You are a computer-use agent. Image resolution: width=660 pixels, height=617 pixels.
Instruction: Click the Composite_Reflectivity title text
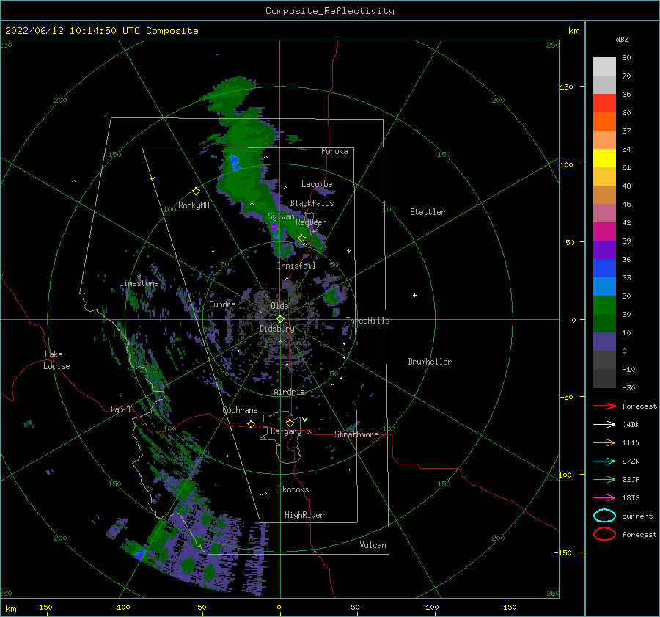pyautogui.click(x=329, y=11)
